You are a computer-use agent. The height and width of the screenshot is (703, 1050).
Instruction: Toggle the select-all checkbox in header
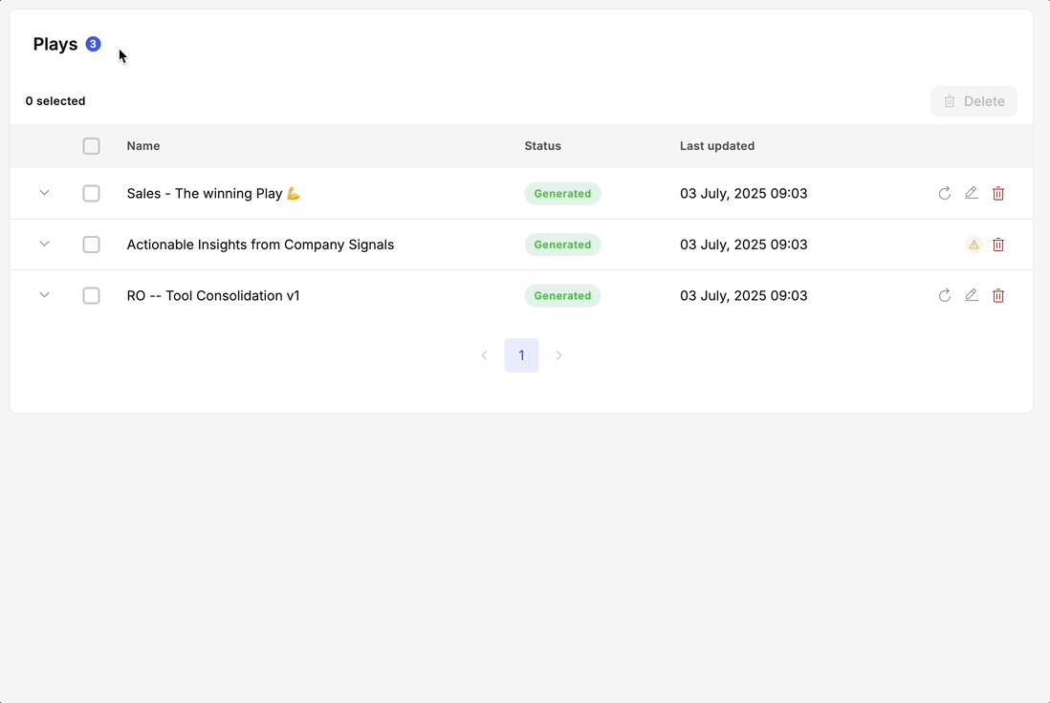pyautogui.click(x=91, y=146)
